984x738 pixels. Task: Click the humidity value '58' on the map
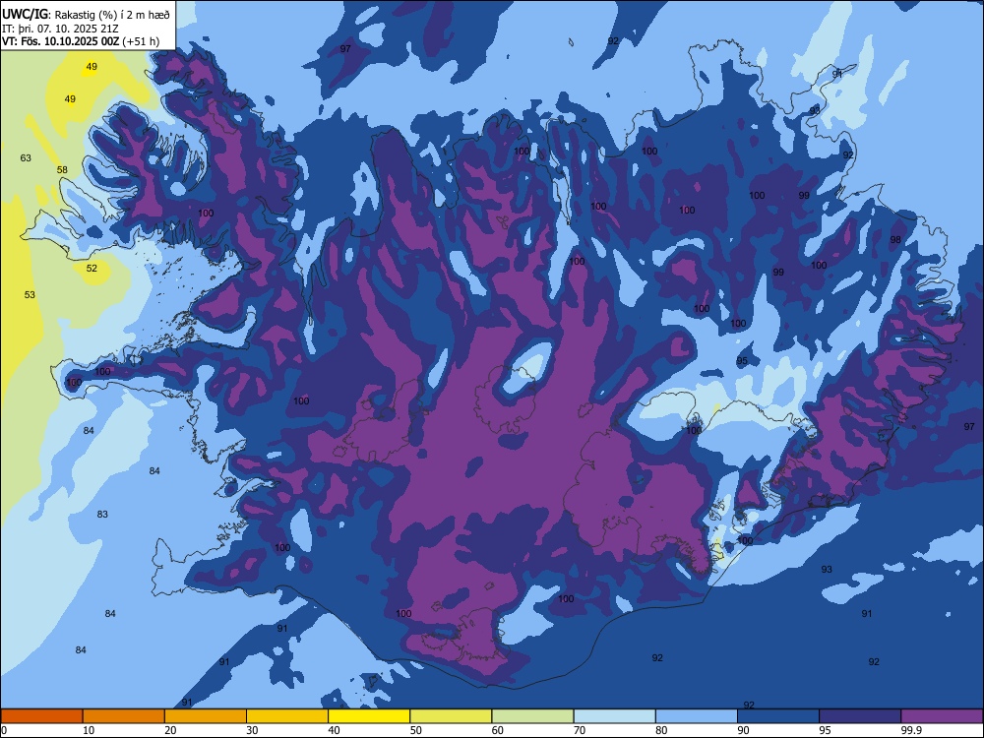click(x=62, y=170)
